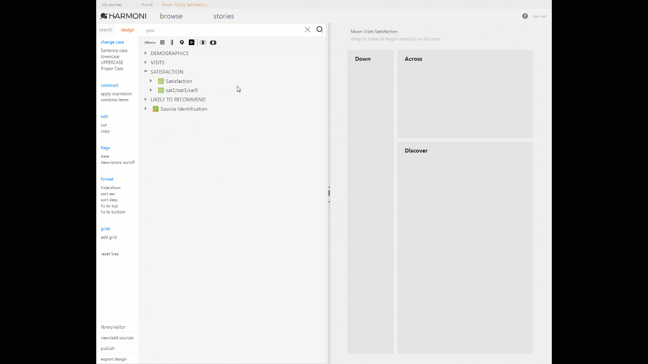Expand the Satisfaction grid node
Screen dimensions: 648x364
pyautogui.click(x=151, y=81)
